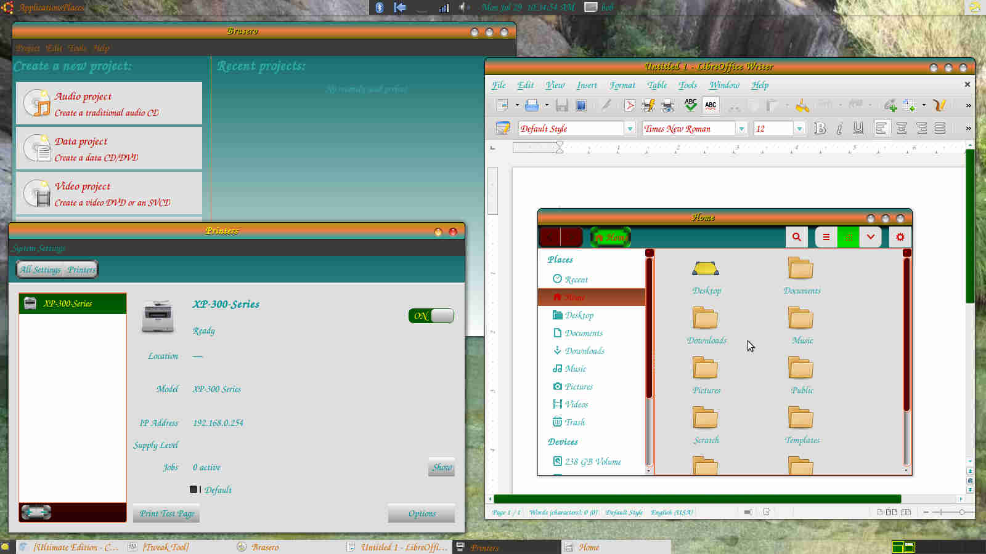Click the Hyperlink icon in Writer toolbar

(x=889, y=105)
